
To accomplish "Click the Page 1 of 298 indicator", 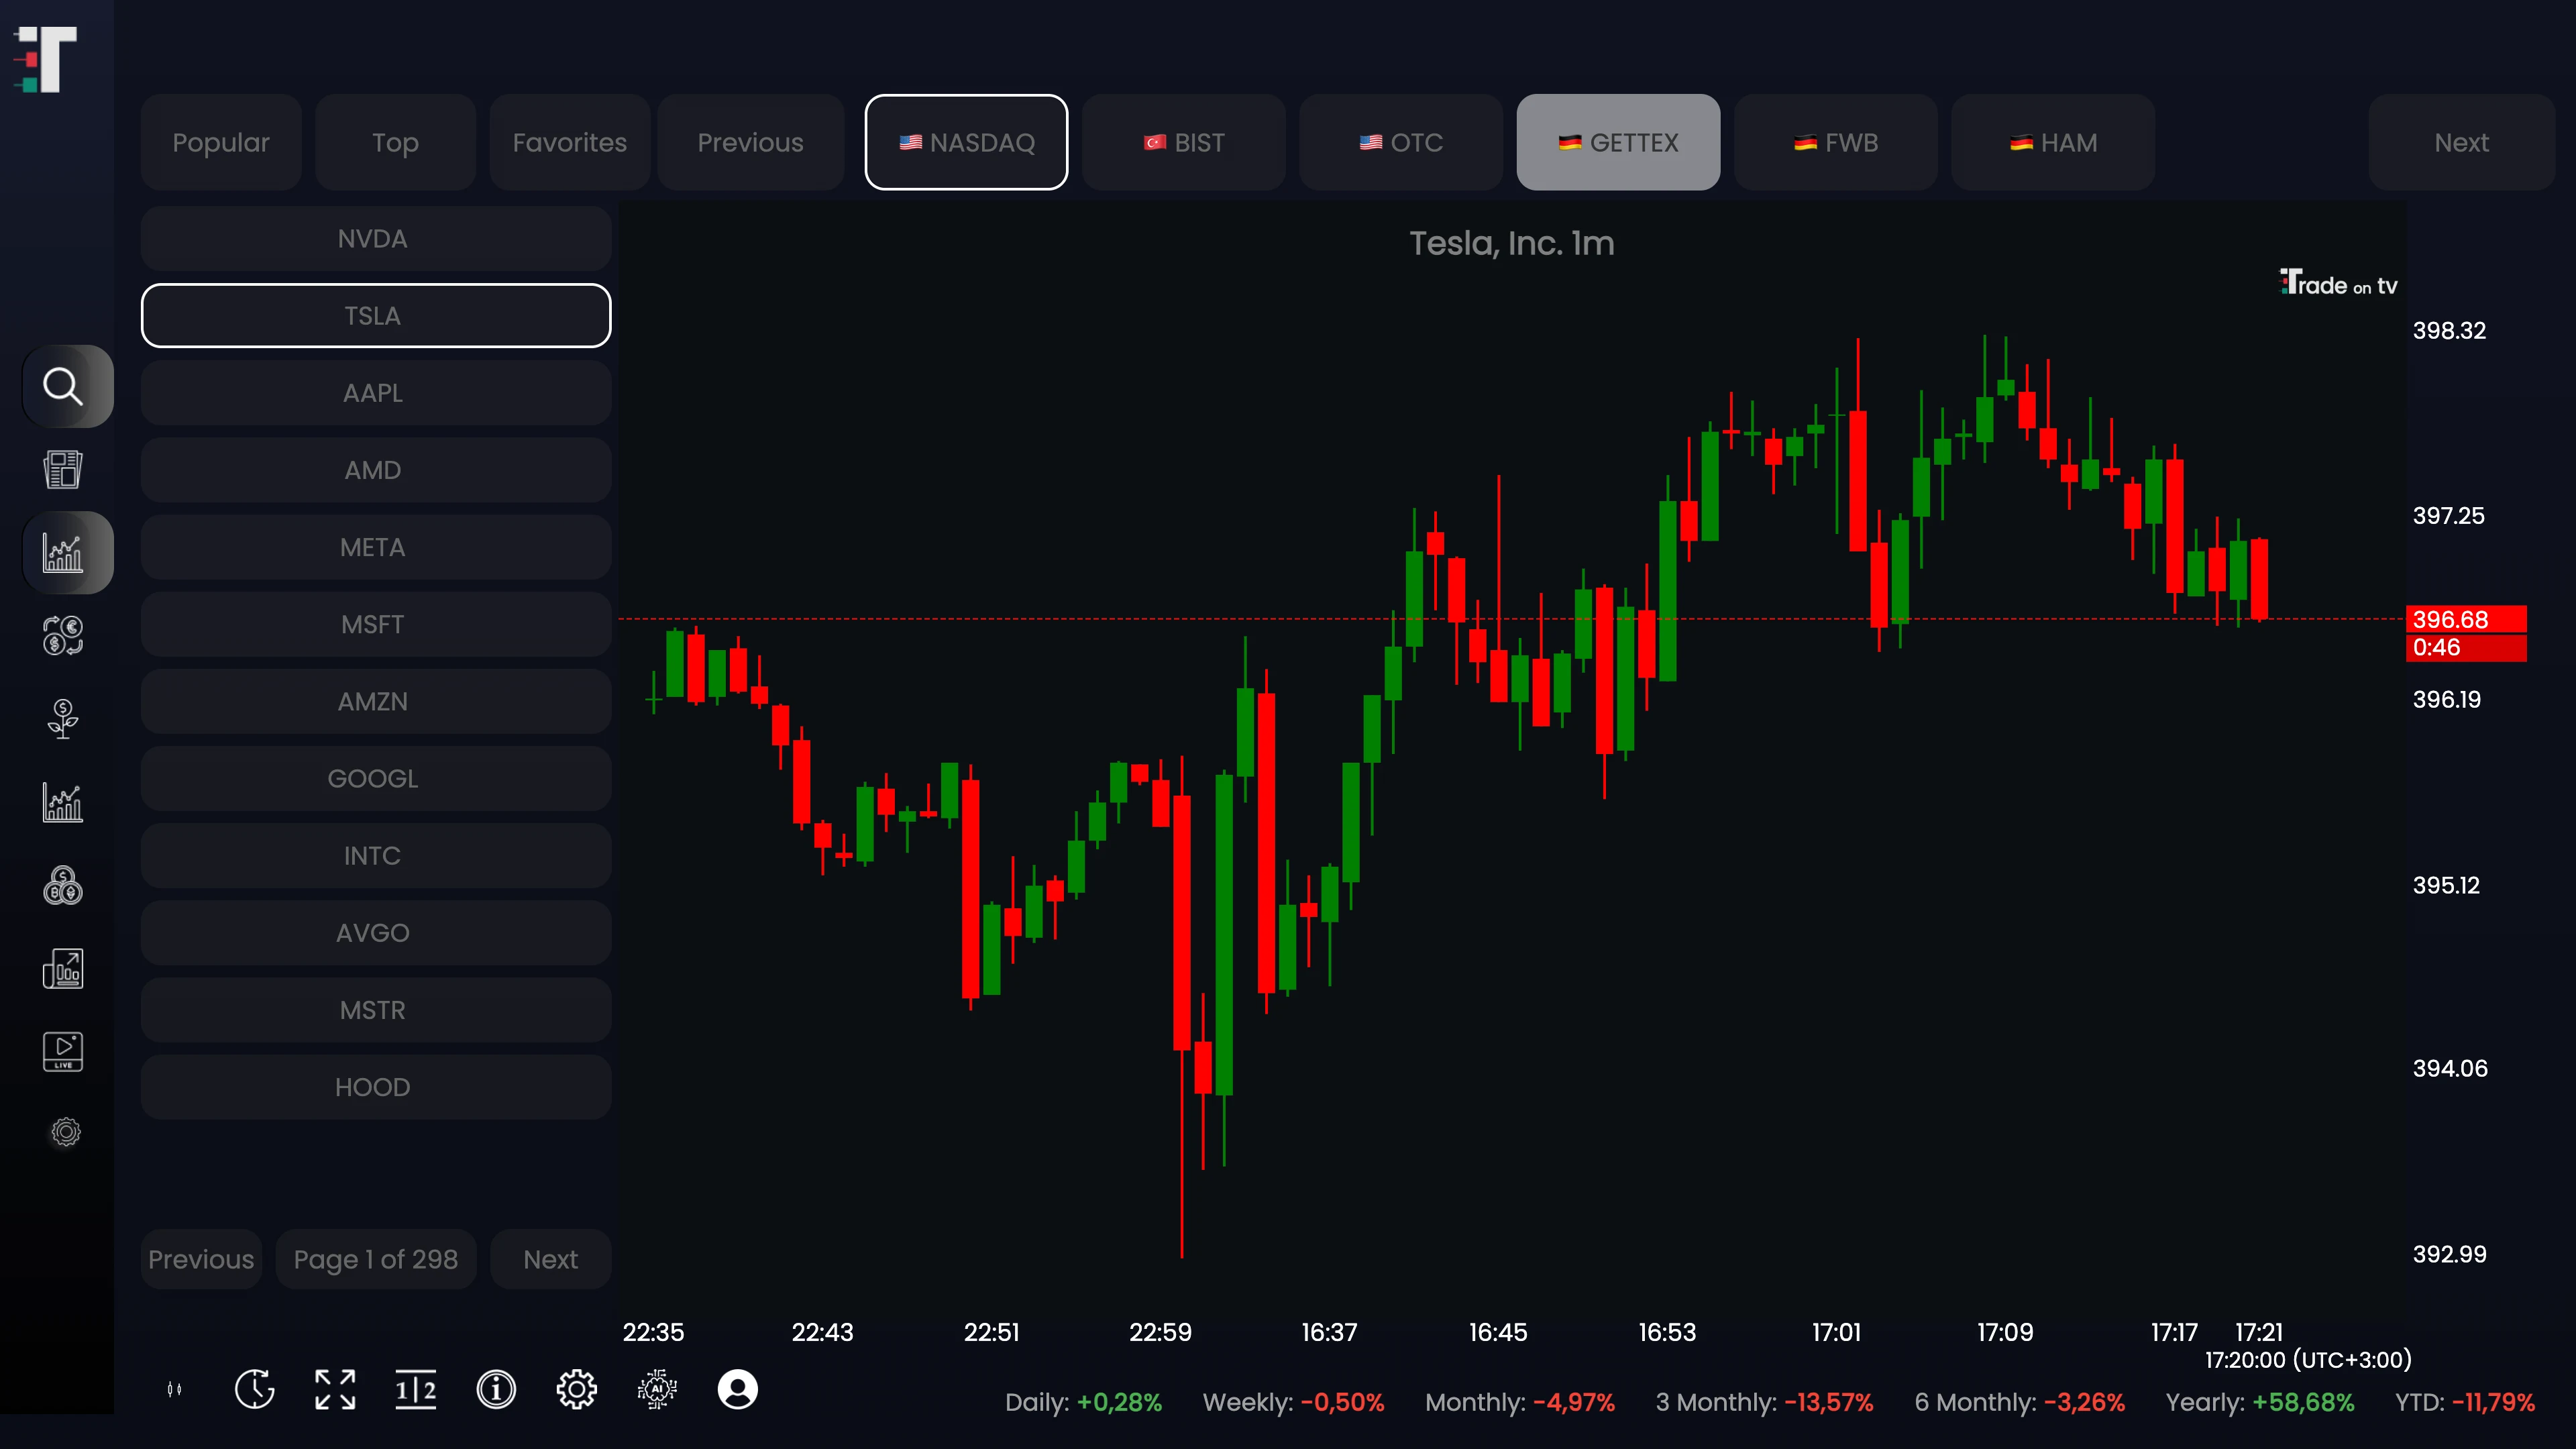I will point(376,1259).
